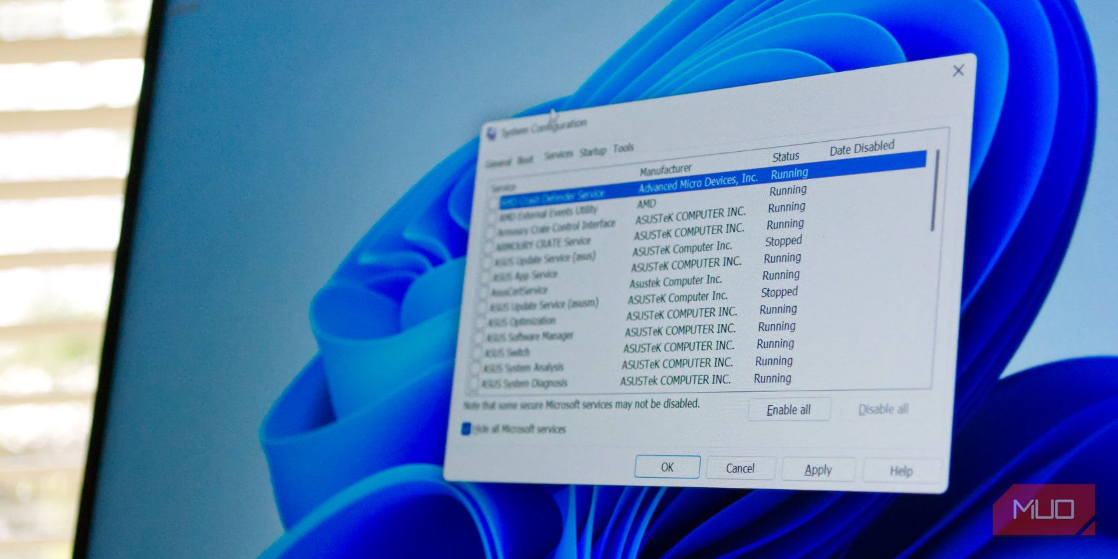Select the ASUS System Diagnosis name
Viewport: 1118px width, 559px height.
coord(525,383)
